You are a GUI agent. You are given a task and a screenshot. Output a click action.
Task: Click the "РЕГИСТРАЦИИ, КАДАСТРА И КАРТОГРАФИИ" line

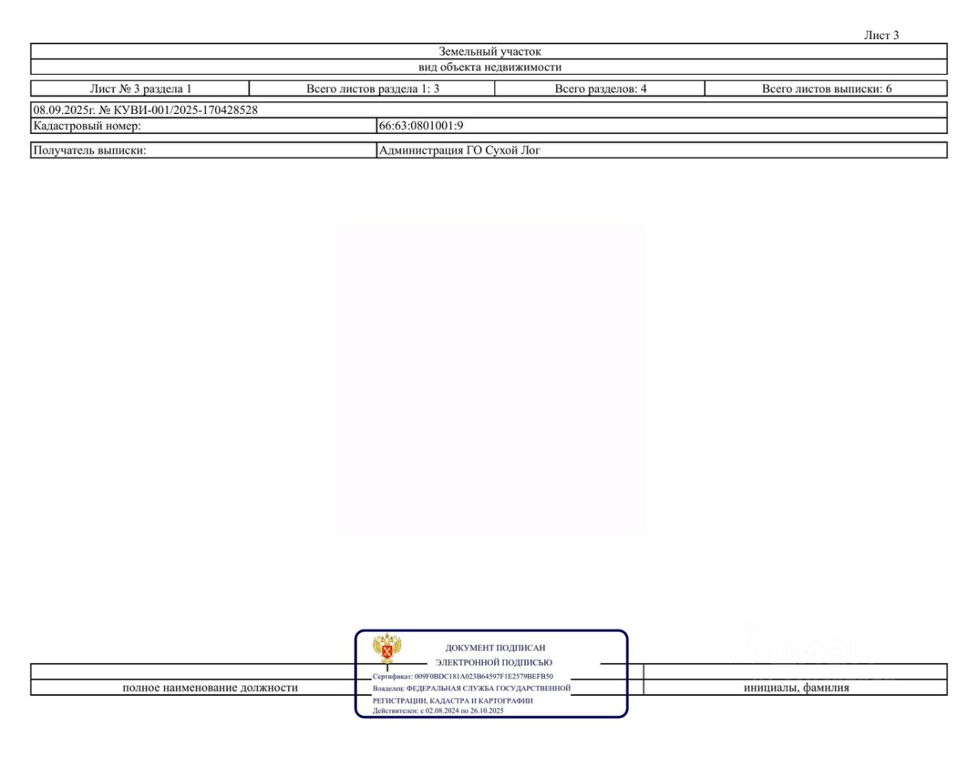click(x=453, y=700)
